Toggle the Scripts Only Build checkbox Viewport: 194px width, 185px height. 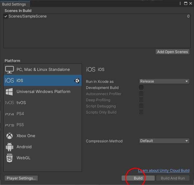[x=141, y=112]
